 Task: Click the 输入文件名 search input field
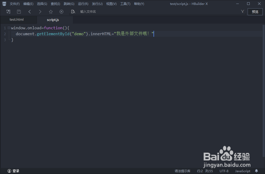click(90, 11)
